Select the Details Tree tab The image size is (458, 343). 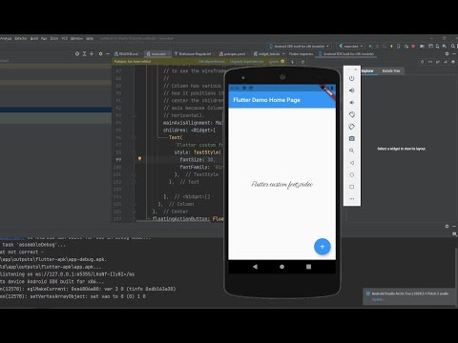coord(391,71)
